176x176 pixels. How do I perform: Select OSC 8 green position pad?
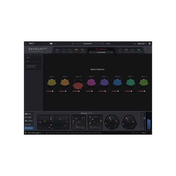pyautogui.click(x=144, y=84)
